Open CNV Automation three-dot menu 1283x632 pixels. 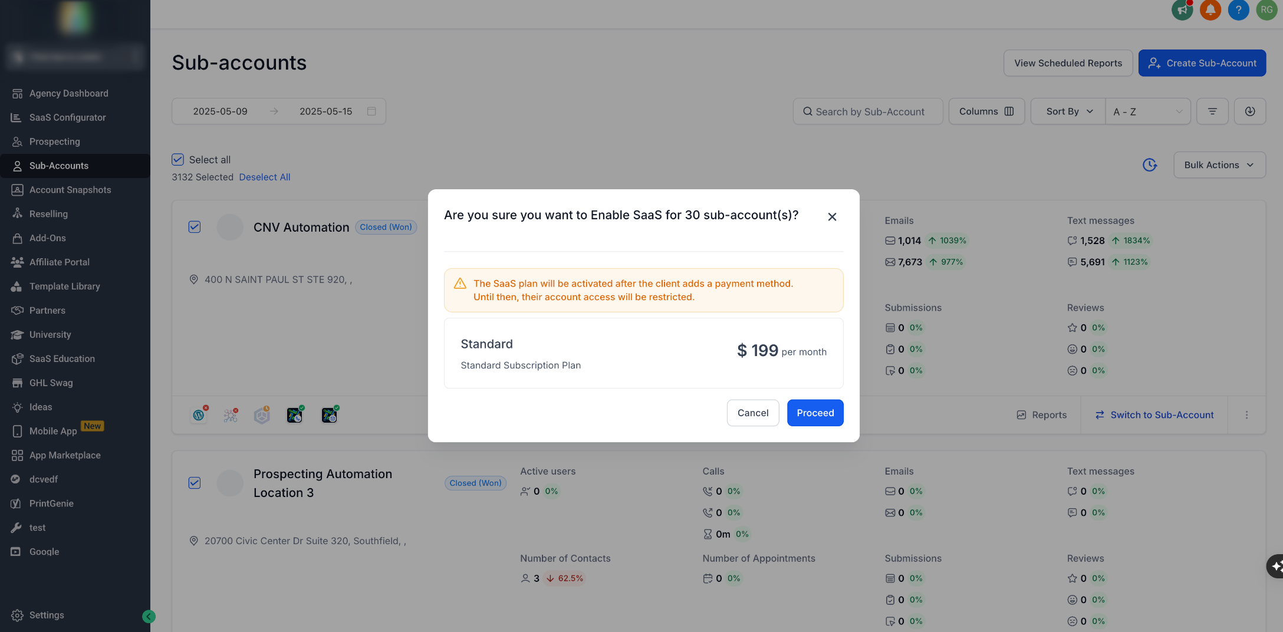coord(1246,415)
